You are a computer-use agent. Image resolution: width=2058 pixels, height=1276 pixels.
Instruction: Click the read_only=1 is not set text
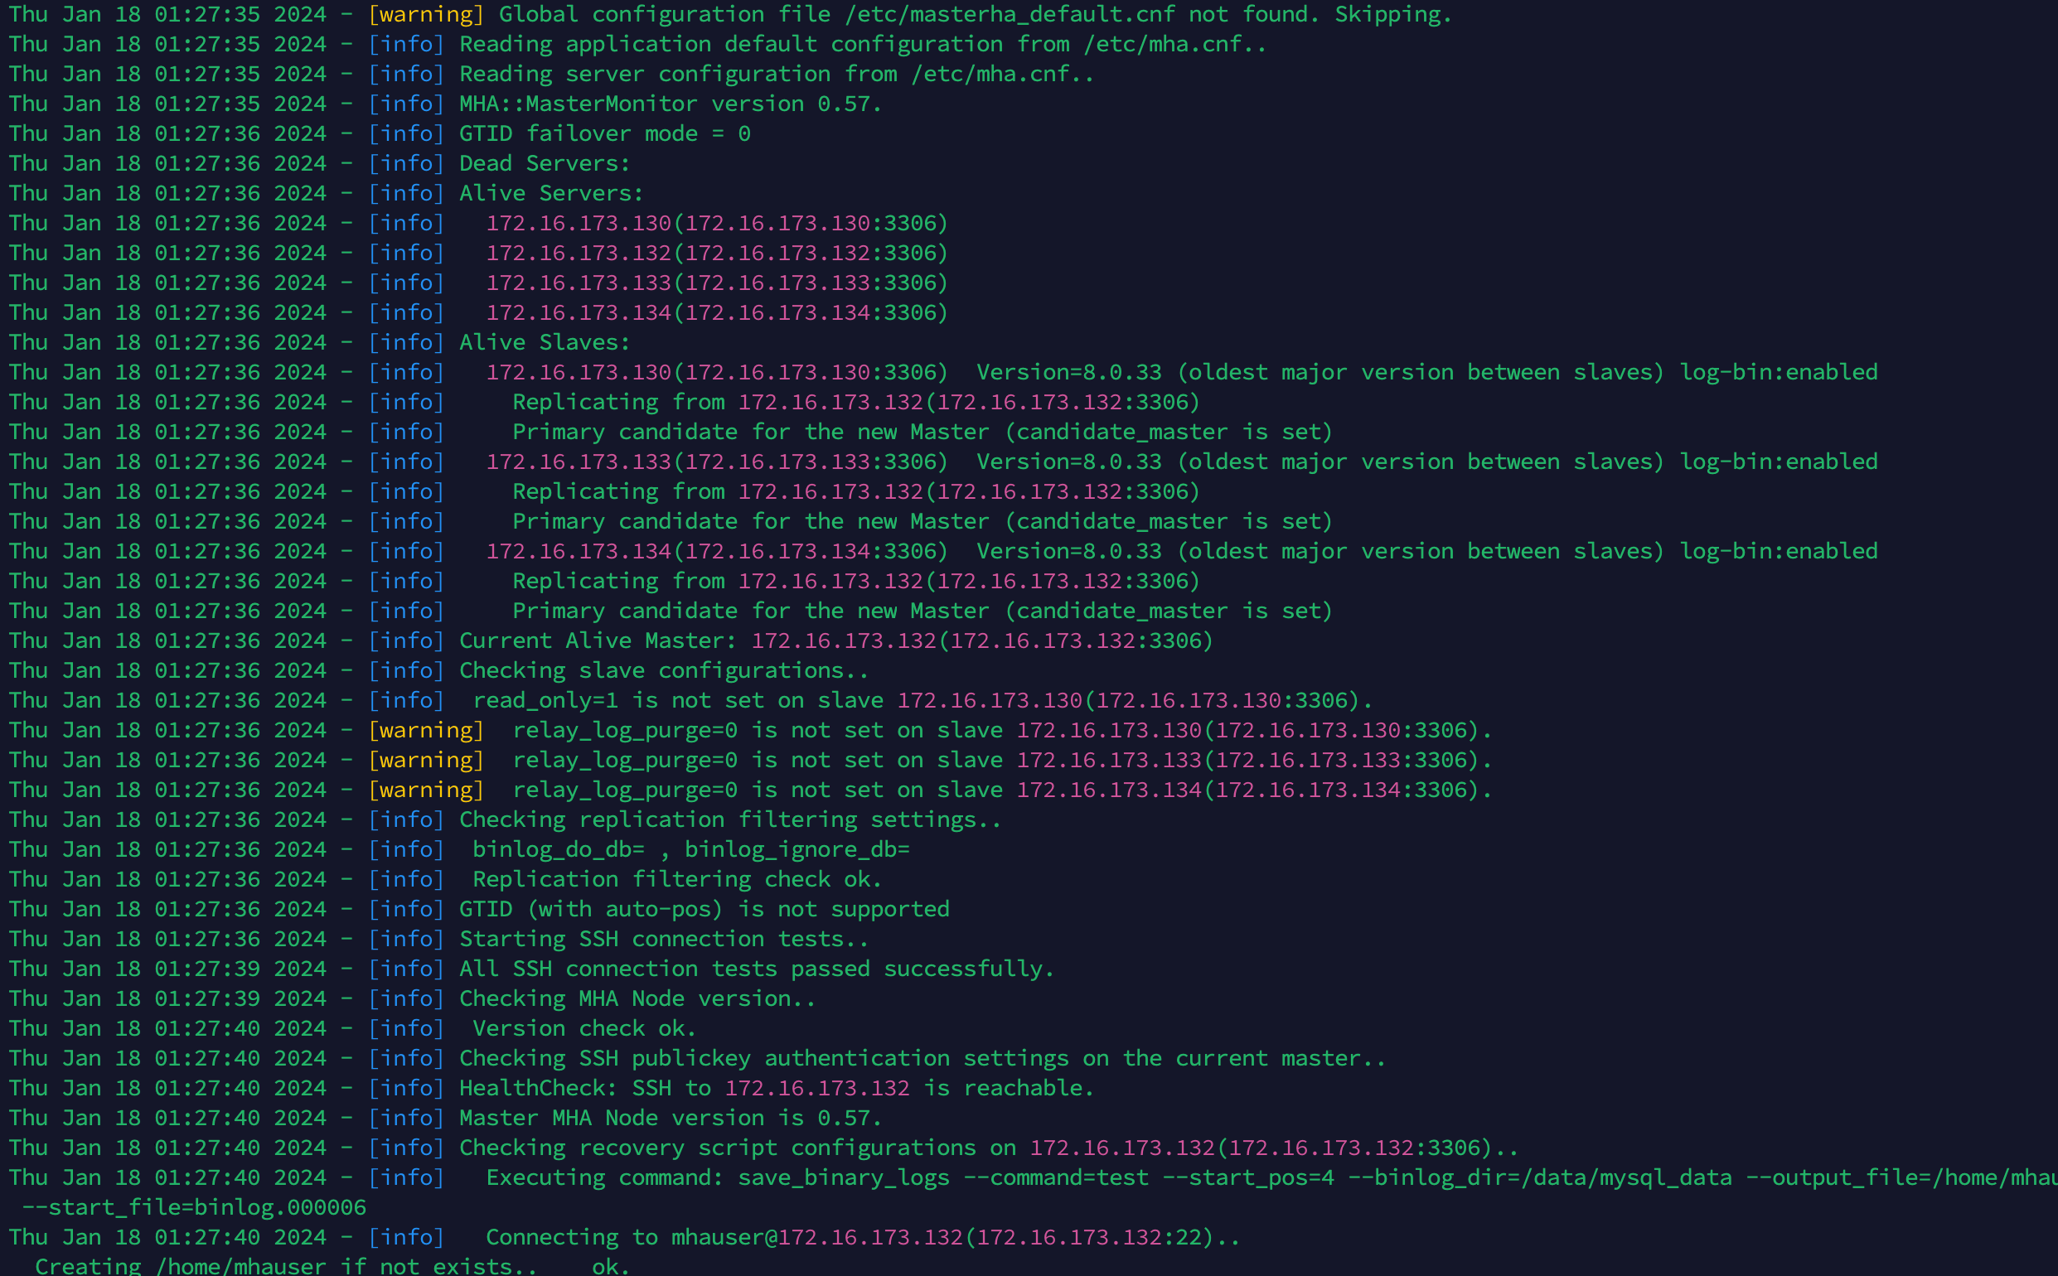(x=619, y=700)
